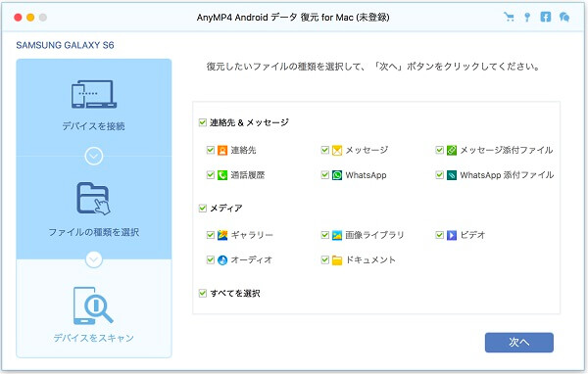The height and width of the screenshot is (374, 588).
Task: Click the WhatsApp logo icon
Action: click(x=337, y=175)
